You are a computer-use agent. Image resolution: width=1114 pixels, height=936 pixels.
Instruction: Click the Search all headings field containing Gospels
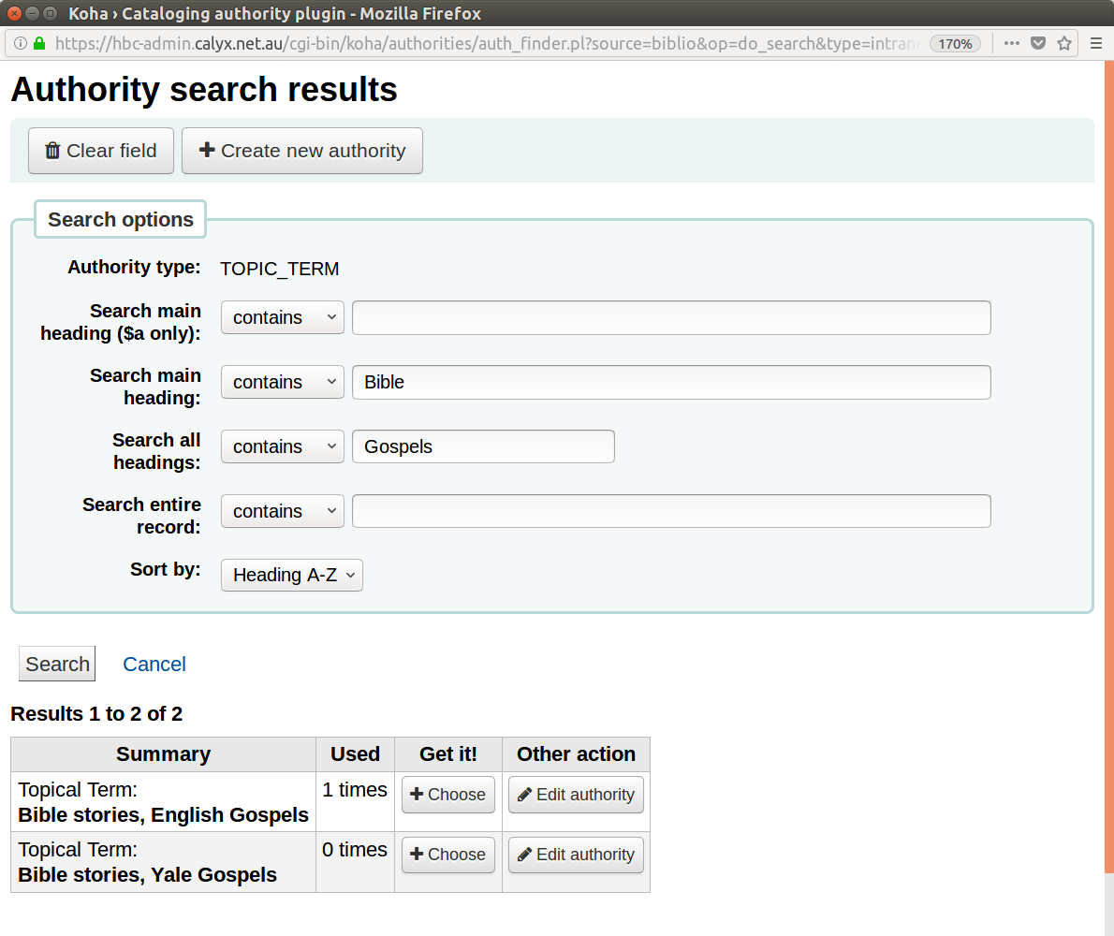483,446
